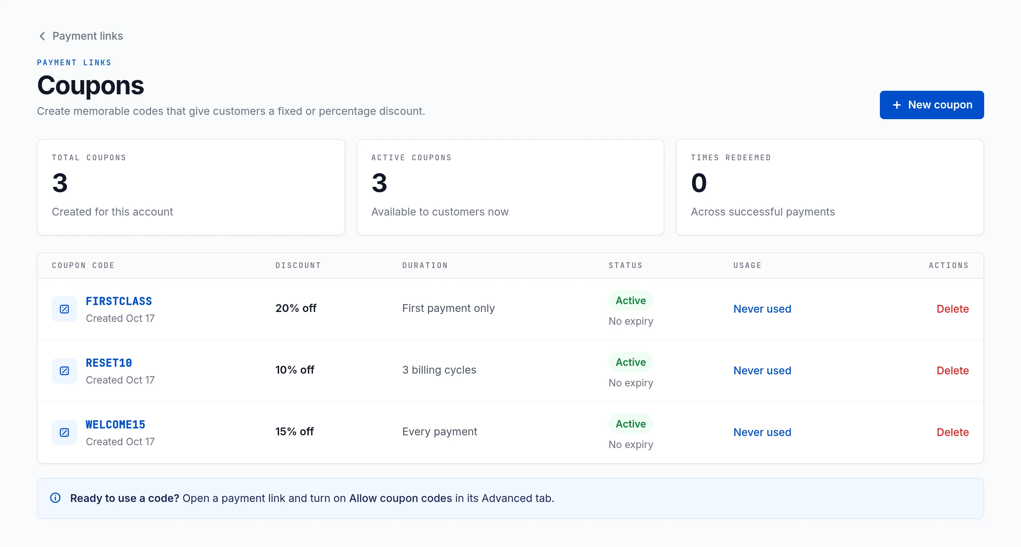Screen dimensions: 1021x547
Task: Click the Status column header
Action: pos(625,265)
